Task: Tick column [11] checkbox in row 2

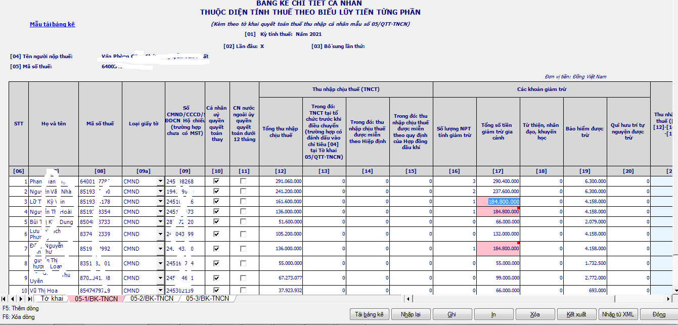Action: click(244, 192)
